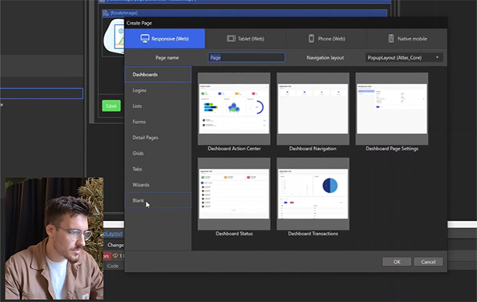Image resolution: width=477 pixels, height=302 pixels.
Task: Click the 'Dashboard Transactions' caption
Action: (x=312, y=234)
